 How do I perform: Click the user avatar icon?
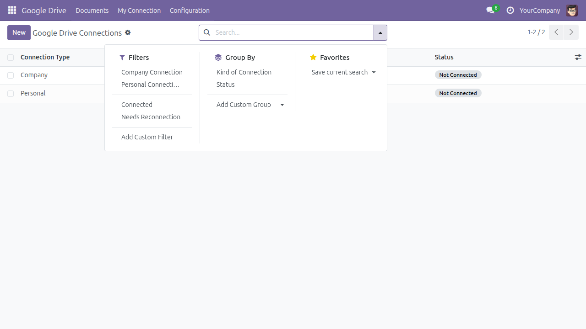[x=572, y=10]
